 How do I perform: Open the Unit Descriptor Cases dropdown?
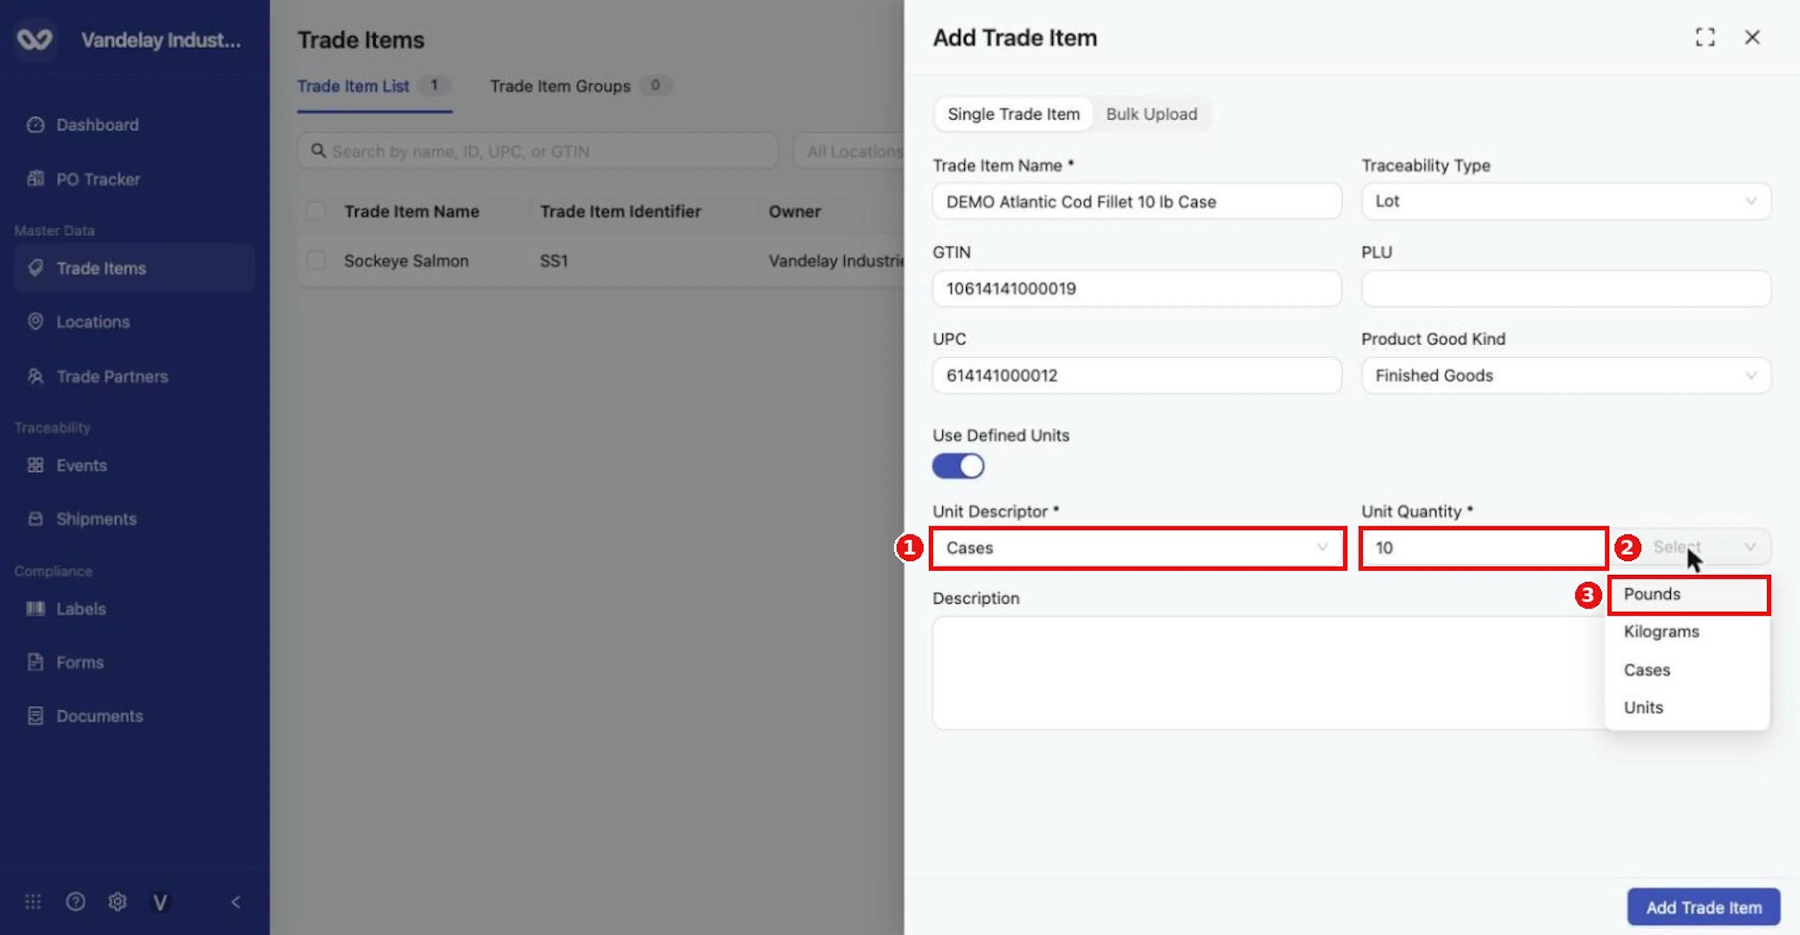1137,548
